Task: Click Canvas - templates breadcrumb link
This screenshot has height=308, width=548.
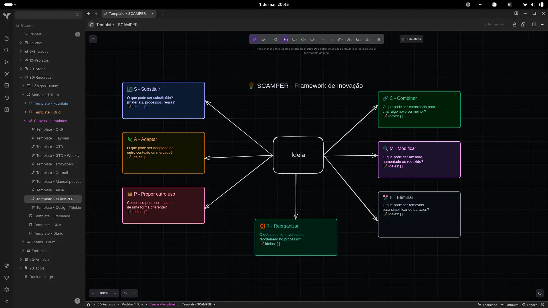Action: pos(162,305)
